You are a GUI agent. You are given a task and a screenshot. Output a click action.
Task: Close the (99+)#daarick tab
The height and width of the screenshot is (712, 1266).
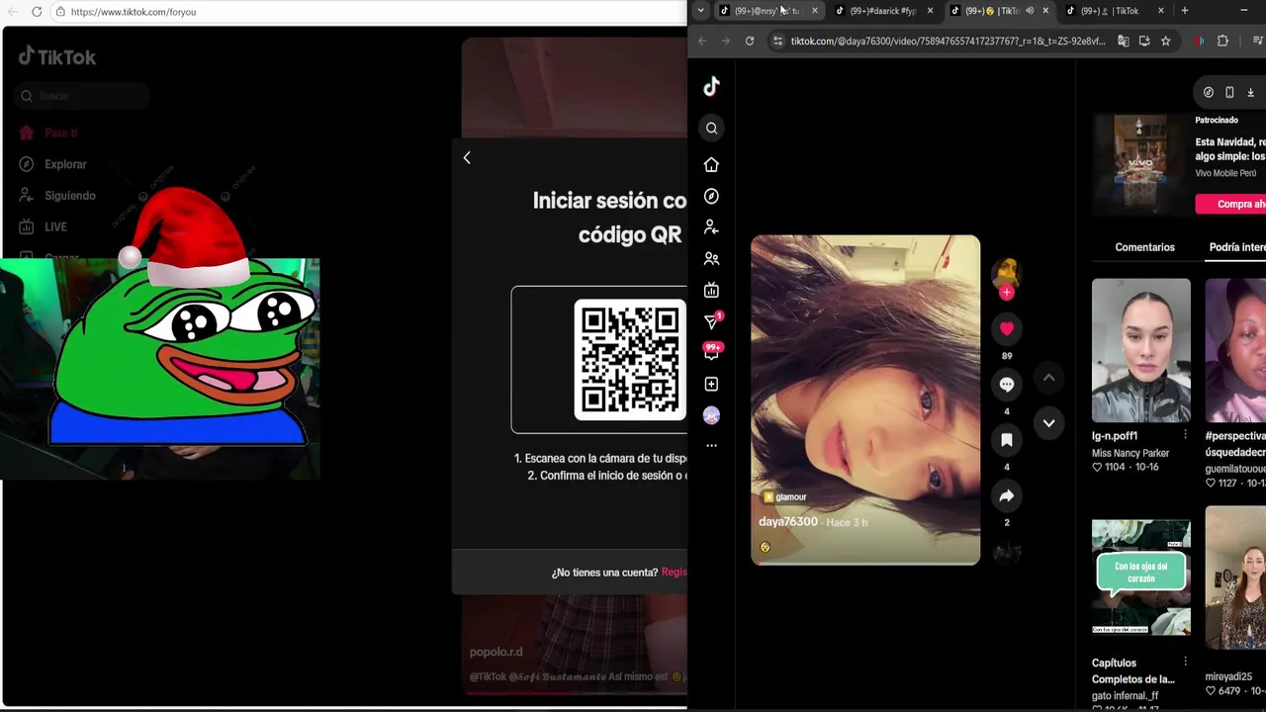930,11
